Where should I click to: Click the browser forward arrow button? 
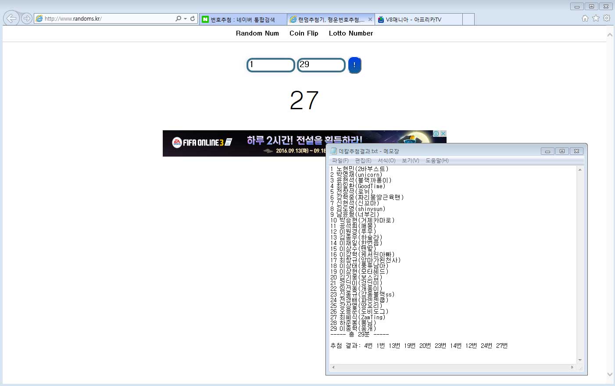pyautogui.click(x=27, y=18)
